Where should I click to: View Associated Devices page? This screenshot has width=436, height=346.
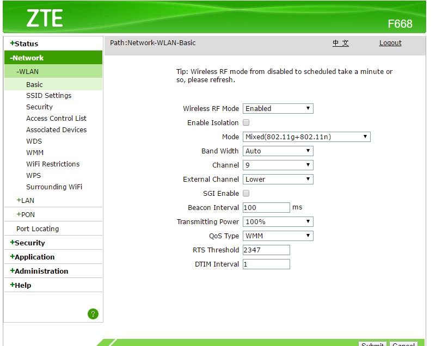point(57,130)
